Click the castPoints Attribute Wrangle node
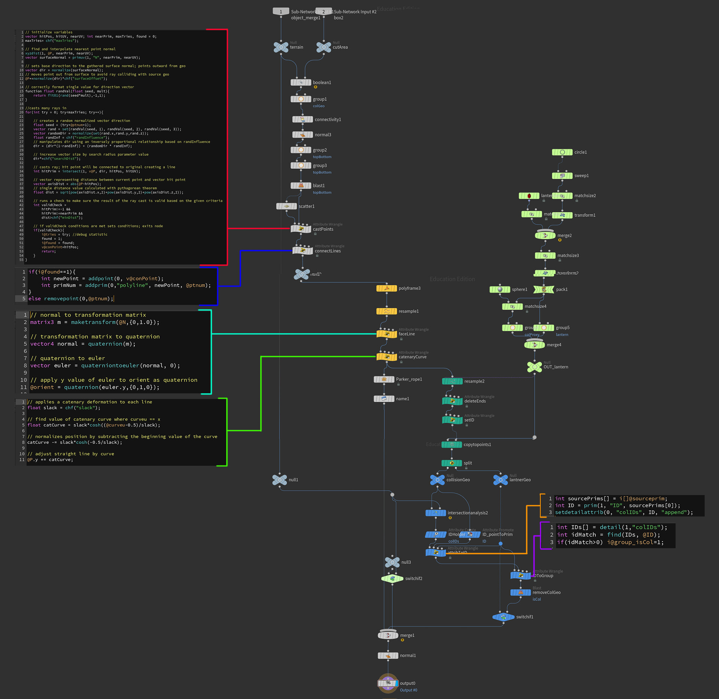 coord(301,229)
